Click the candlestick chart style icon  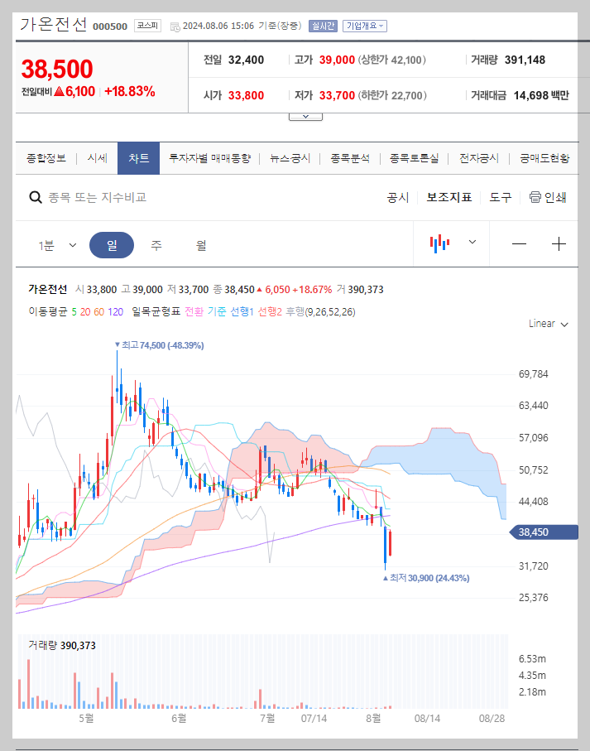[441, 243]
